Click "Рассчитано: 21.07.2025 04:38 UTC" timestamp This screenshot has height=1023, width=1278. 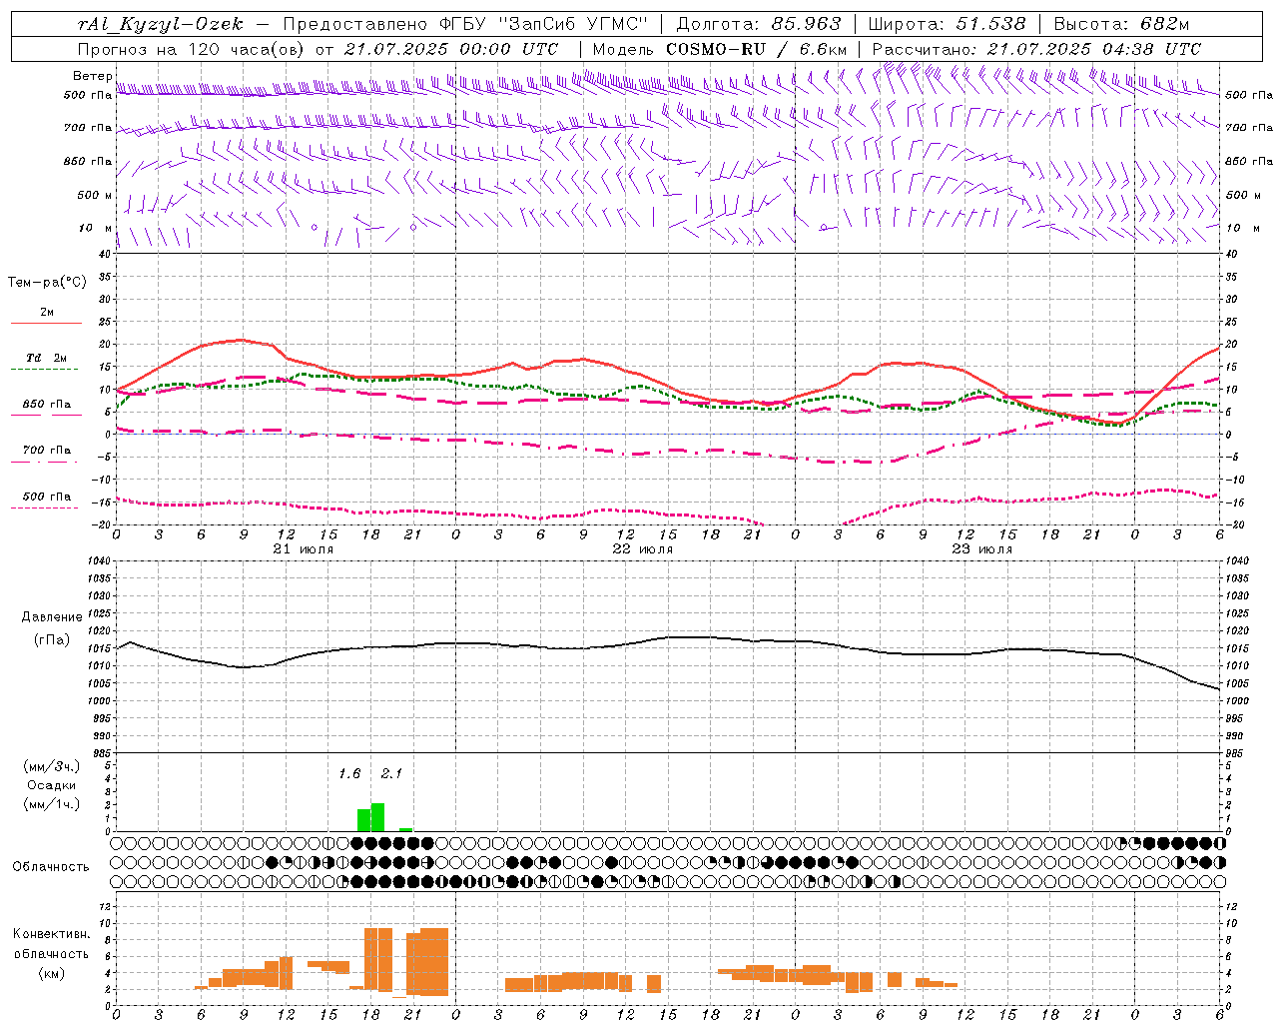click(x=1036, y=48)
